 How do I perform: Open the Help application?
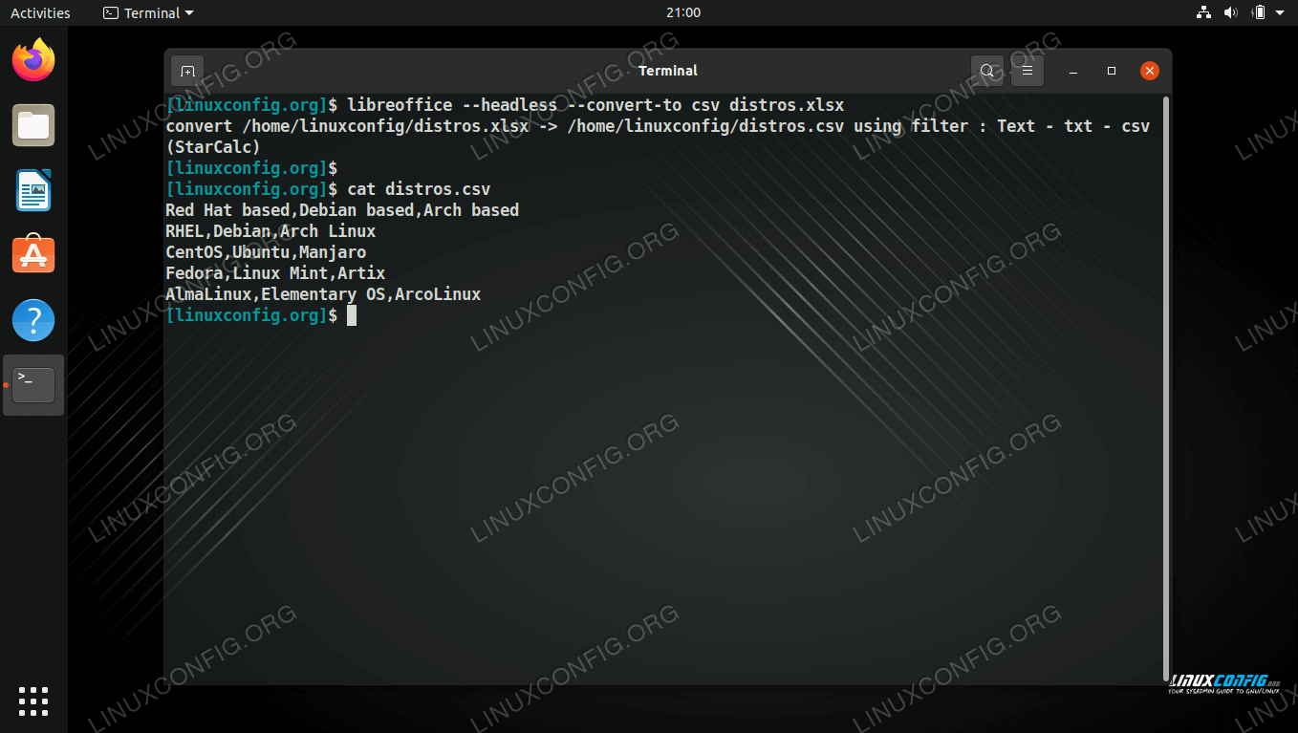pos(33,320)
